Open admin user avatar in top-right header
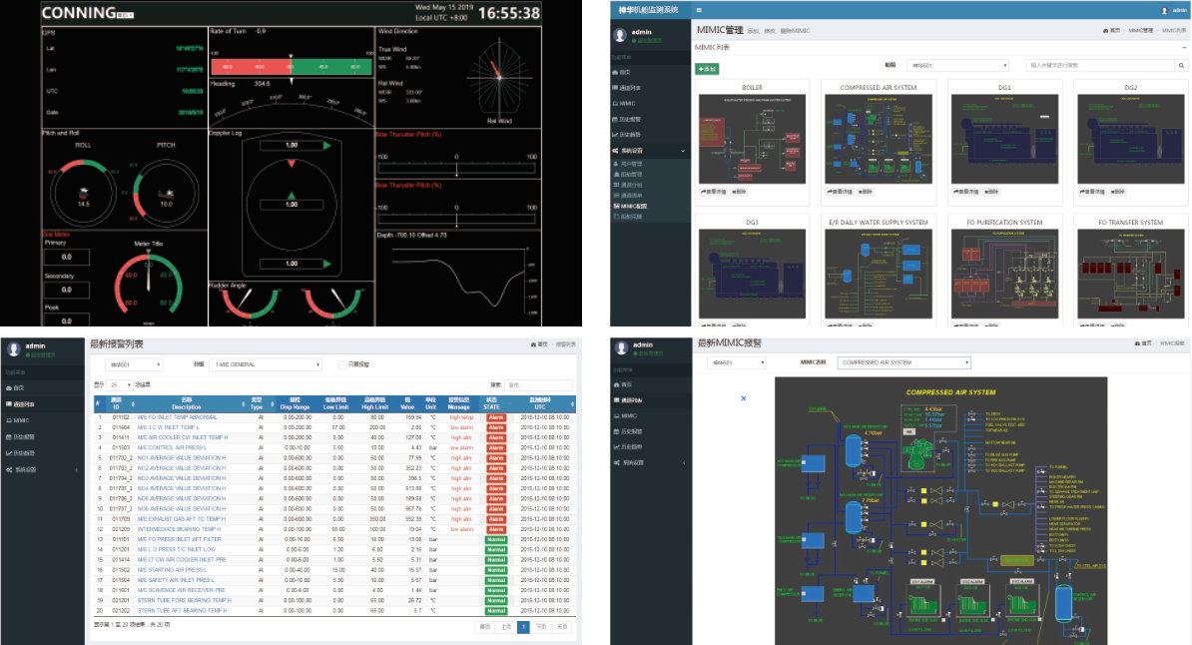Screen dimensions: 1192x645 [x=1164, y=10]
